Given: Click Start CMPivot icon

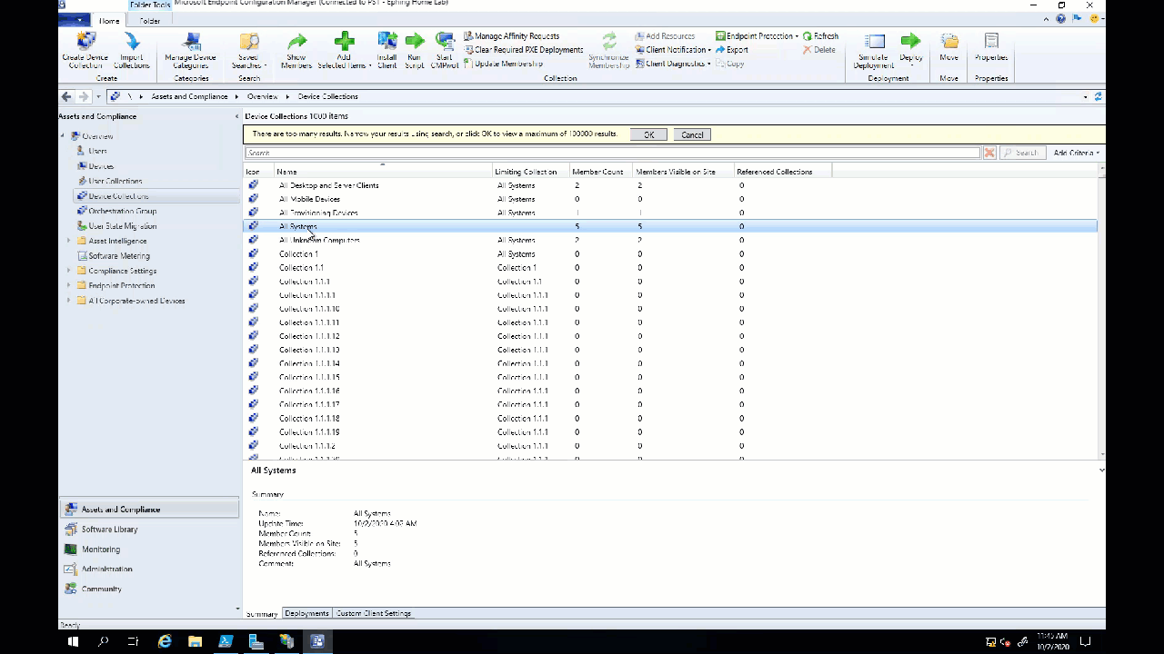Looking at the screenshot, I should pyautogui.click(x=444, y=50).
